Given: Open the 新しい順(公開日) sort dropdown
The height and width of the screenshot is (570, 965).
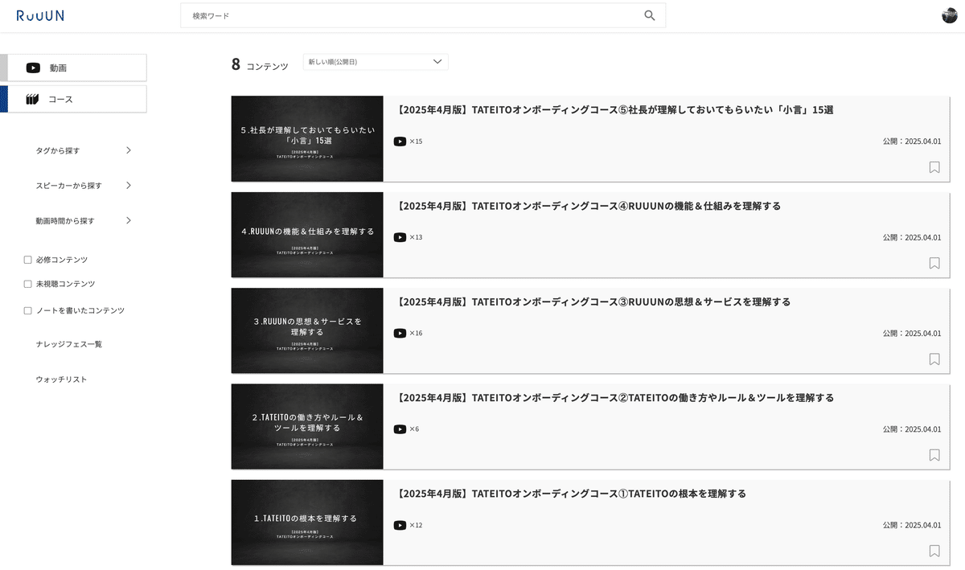Looking at the screenshot, I should click(x=375, y=61).
